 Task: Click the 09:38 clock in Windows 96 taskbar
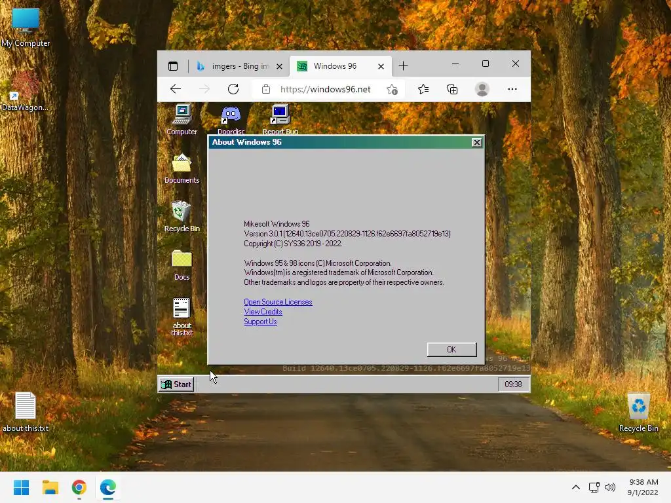pyautogui.click(x=513, y=384)
